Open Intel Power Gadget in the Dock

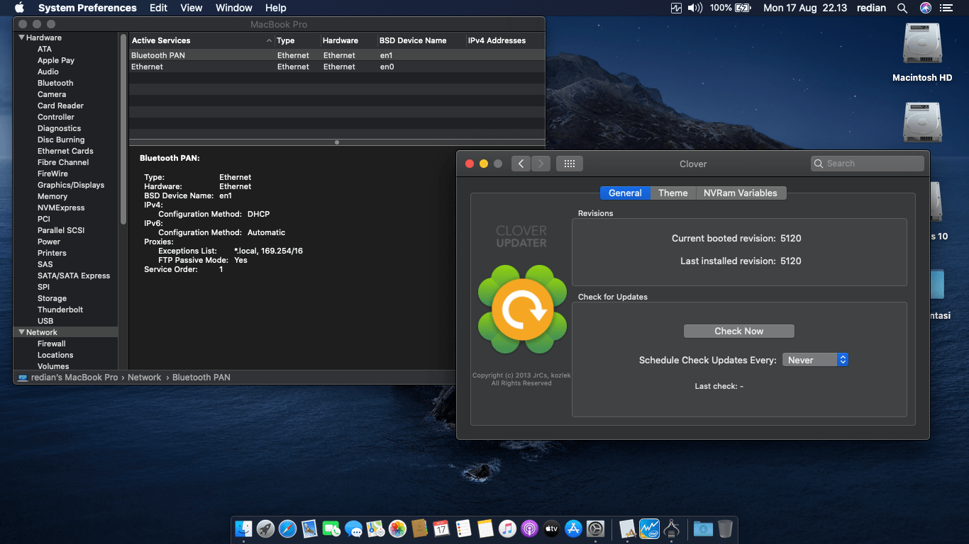coord(649,528)
